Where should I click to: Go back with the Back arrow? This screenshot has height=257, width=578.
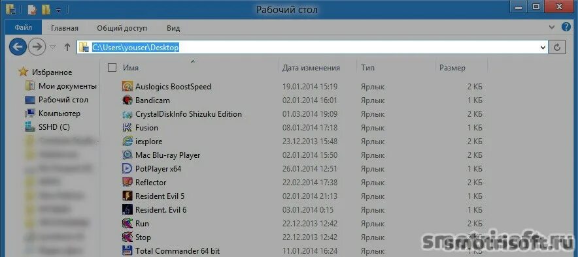tap(18, 47)
